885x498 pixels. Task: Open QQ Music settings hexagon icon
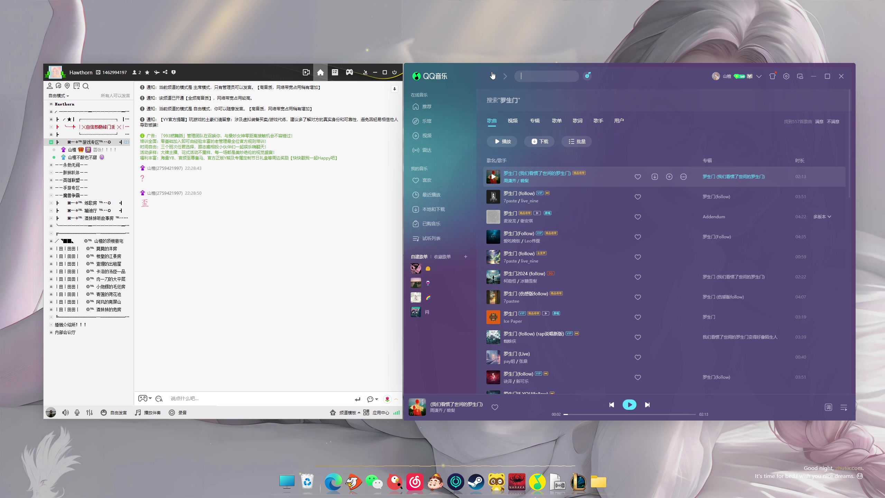[x=786, y=76]
